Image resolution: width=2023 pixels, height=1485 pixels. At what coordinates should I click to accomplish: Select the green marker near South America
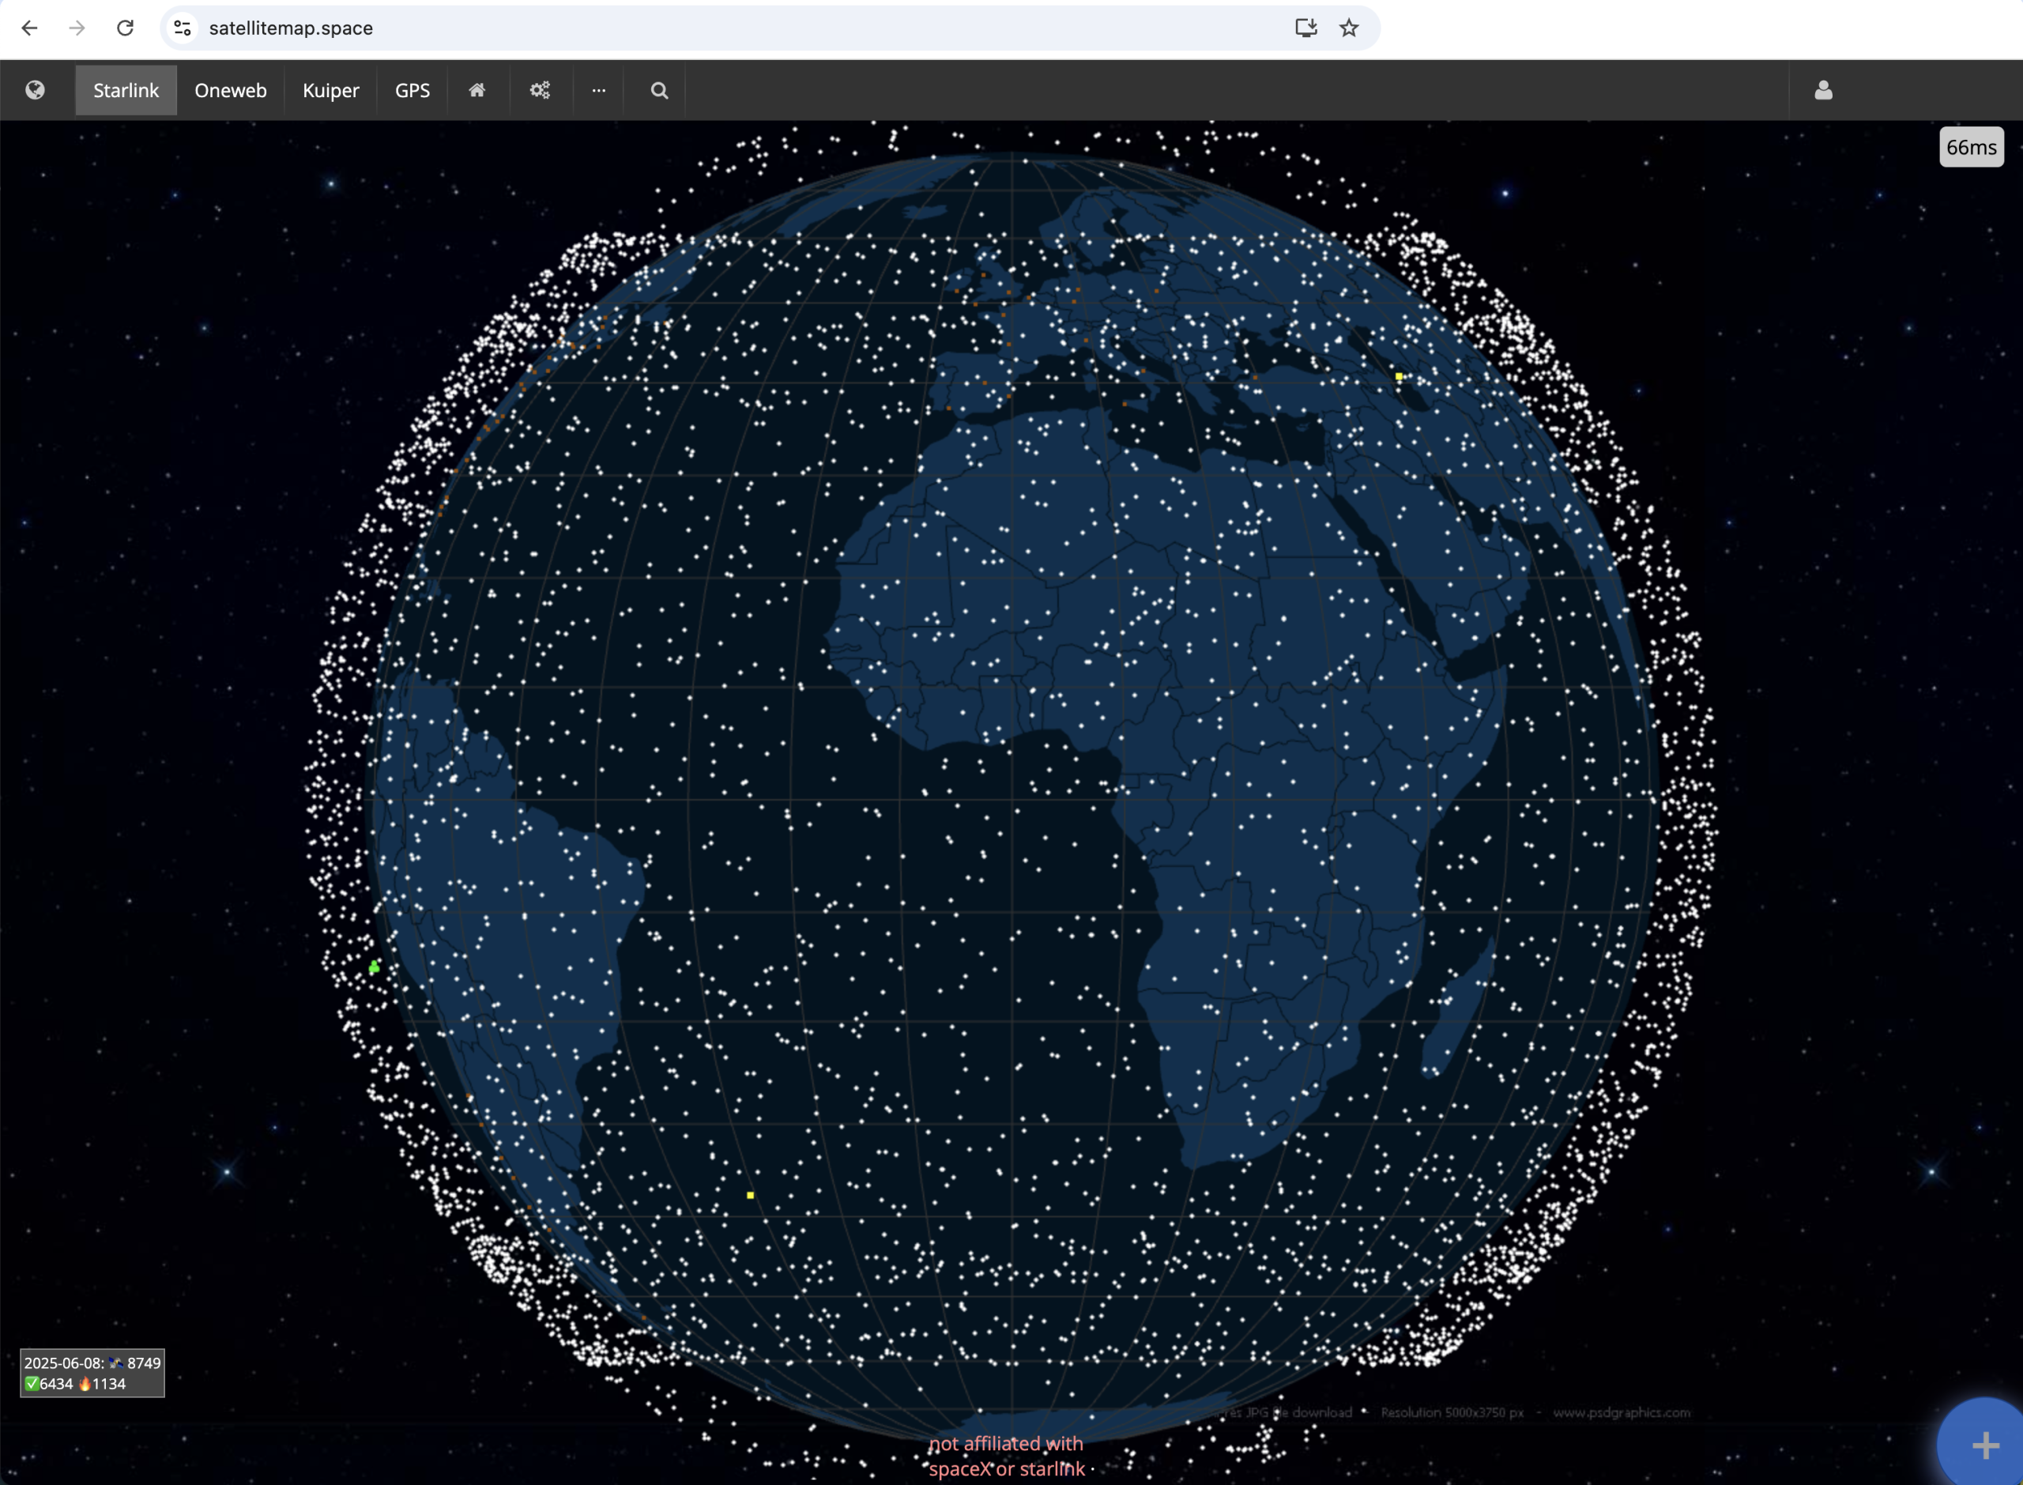[374, 967]
